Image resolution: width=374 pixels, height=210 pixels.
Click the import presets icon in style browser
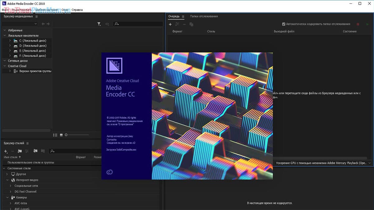tap(35, 151)
